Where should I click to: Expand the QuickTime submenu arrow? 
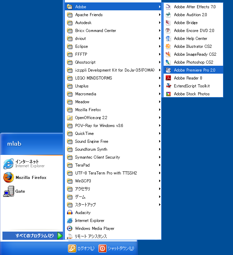click(159, 134)
